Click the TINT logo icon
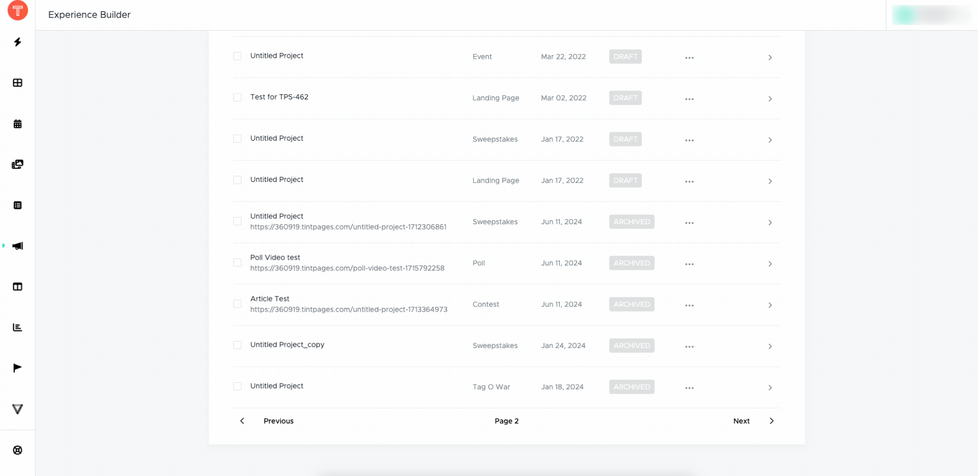The image size is (978, 476). click(x=17, y=10)
